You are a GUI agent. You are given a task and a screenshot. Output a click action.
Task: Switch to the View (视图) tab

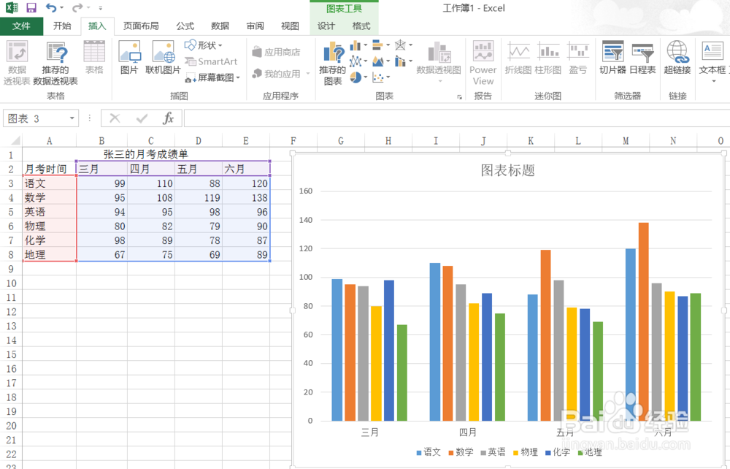coord(290,26)
